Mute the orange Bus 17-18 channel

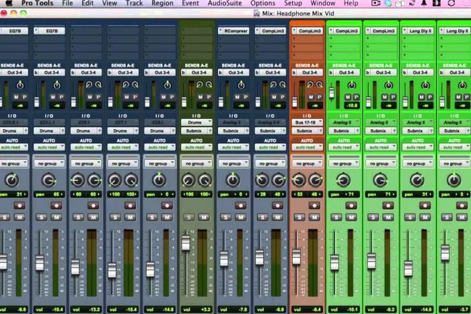point(314,217)
